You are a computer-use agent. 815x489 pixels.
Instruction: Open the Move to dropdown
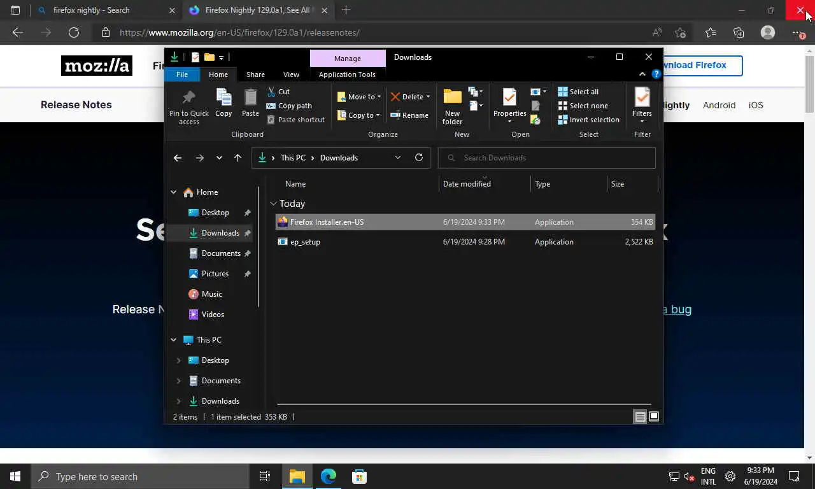[x=359, y=97]
